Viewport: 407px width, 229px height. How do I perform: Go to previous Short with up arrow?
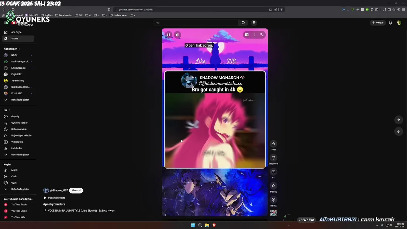click(x=399, y=120)
